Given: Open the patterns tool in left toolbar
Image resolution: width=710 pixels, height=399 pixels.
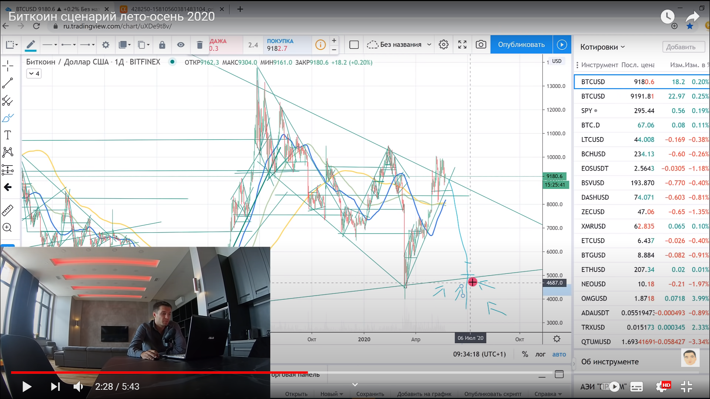Looking at the screenshot, I should pyautogui.click(x=7, y=152).
